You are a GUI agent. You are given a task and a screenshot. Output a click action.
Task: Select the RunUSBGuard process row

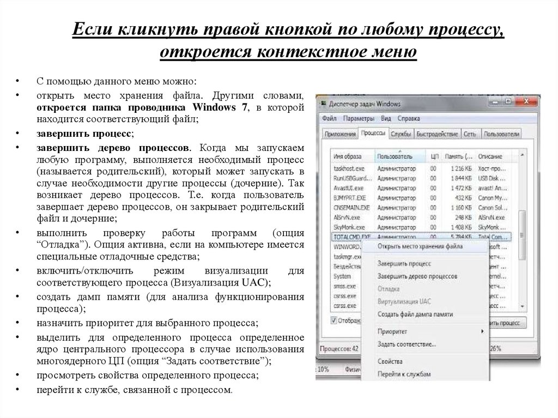421,178
